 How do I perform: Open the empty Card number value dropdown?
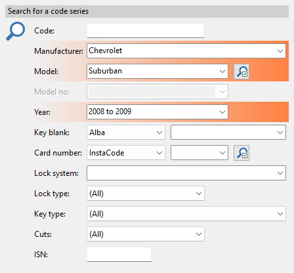(199, 153)
